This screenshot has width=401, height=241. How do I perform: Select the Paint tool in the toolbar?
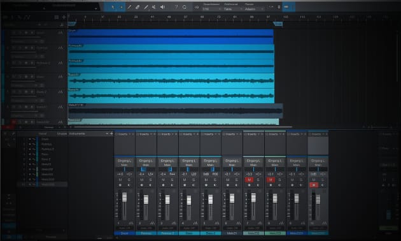pyautogui.click(x=146, y=7)
